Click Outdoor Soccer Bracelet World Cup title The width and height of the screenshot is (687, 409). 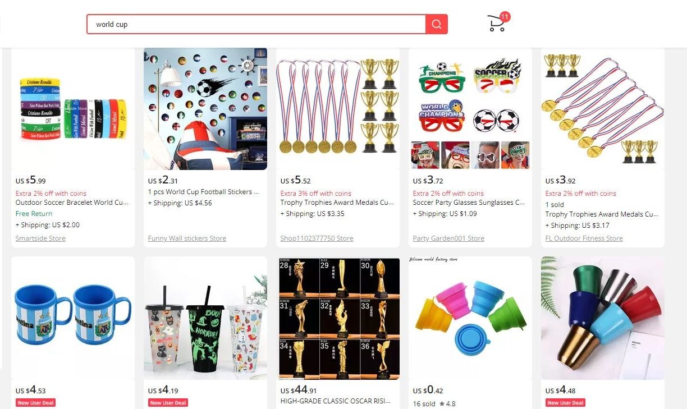72,203
